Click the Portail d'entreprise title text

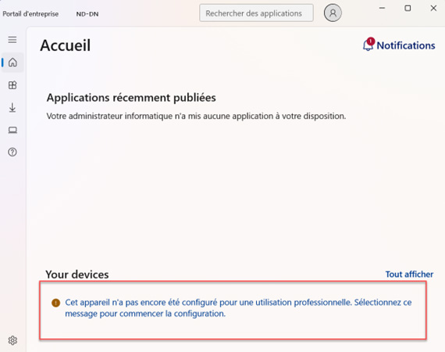[x=30, y=14]
